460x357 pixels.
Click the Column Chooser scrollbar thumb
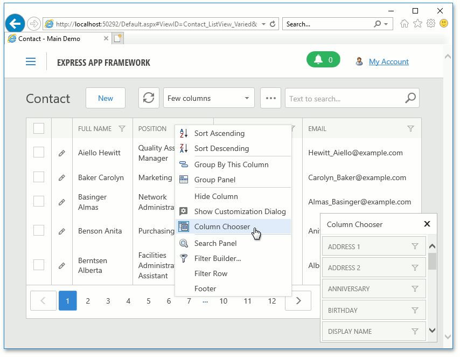click(x=432, y=261)
